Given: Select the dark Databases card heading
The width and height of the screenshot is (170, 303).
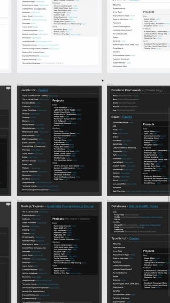Looking at the screenshot, I should click(x=119, y=206).
